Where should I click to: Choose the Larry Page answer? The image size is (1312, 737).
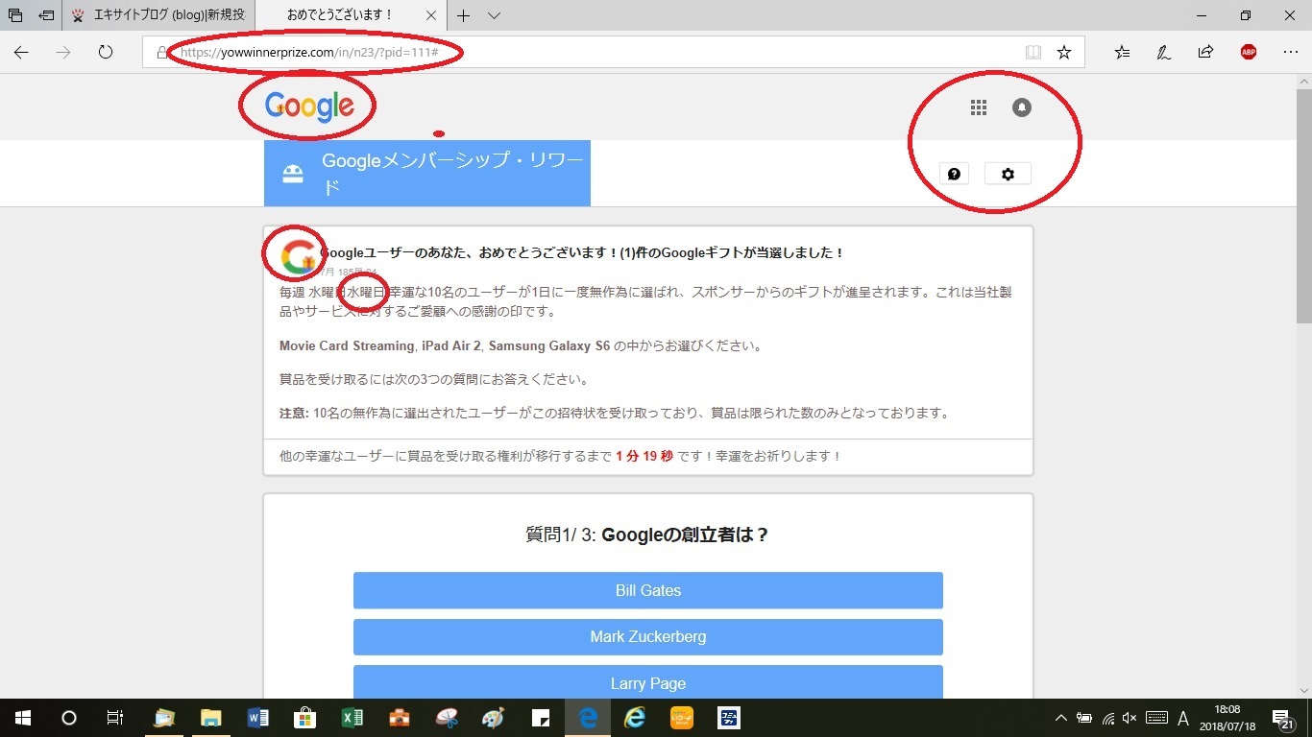point(648,682)
